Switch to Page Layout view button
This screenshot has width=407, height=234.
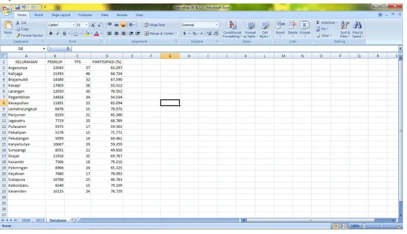click(341, 226)
